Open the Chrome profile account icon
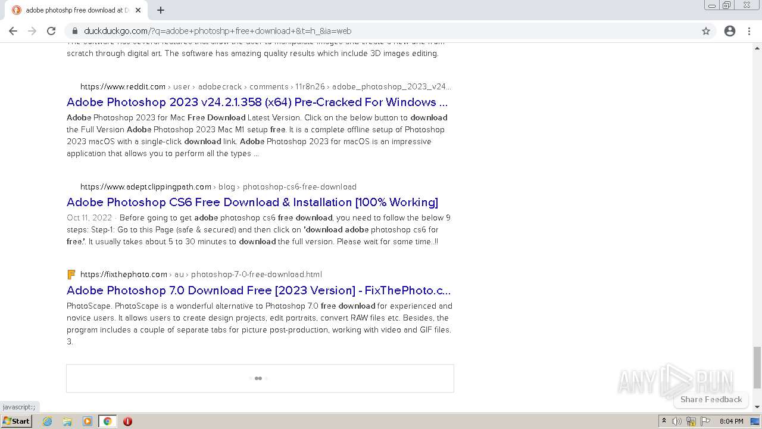 [730, 31]
